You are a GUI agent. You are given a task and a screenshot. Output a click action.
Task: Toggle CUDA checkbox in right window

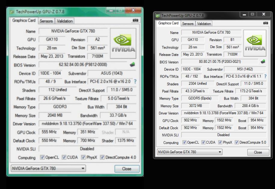203,142
